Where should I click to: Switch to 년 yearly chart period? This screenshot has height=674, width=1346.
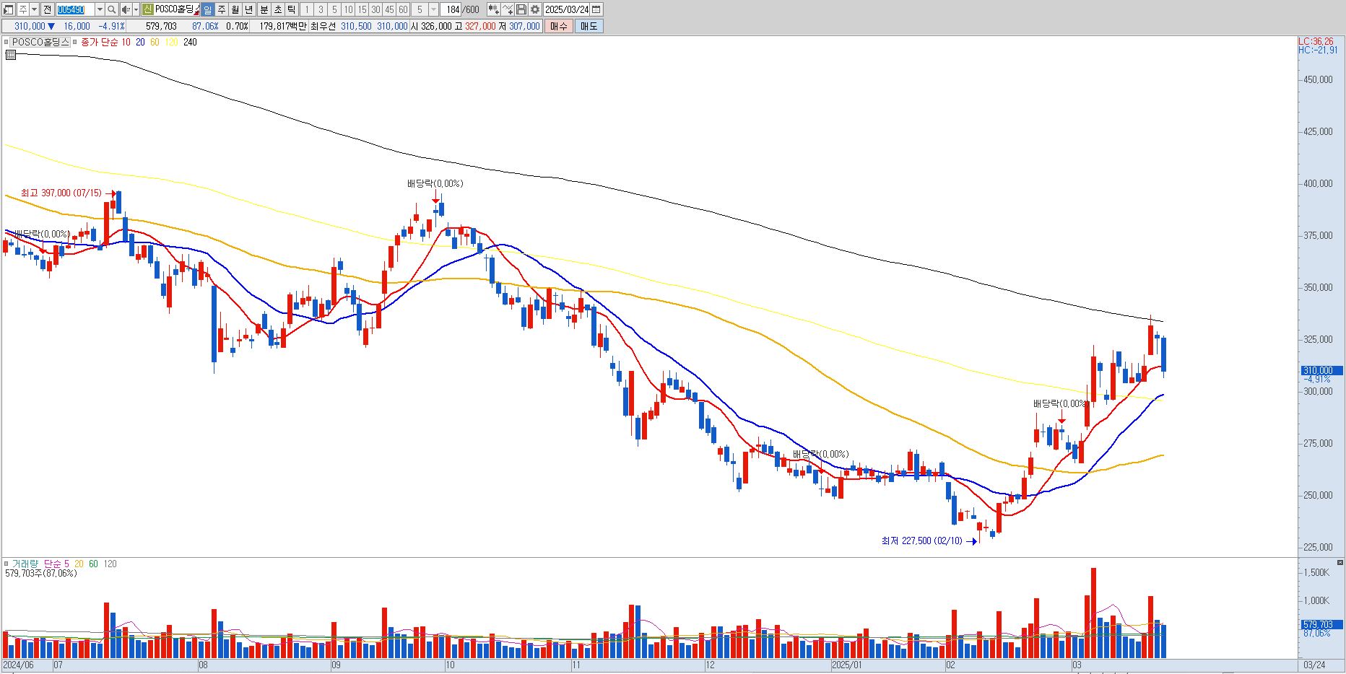click(249, 9)
